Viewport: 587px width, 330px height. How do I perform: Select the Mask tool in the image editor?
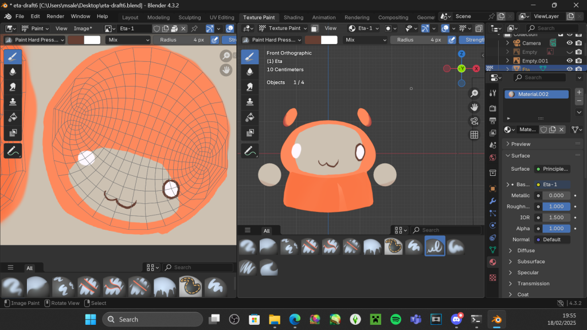point(13,133)
